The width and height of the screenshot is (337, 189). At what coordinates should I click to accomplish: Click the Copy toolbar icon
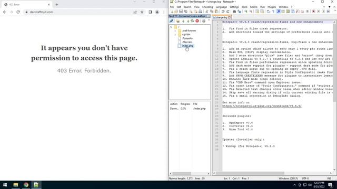pos(212,12)
